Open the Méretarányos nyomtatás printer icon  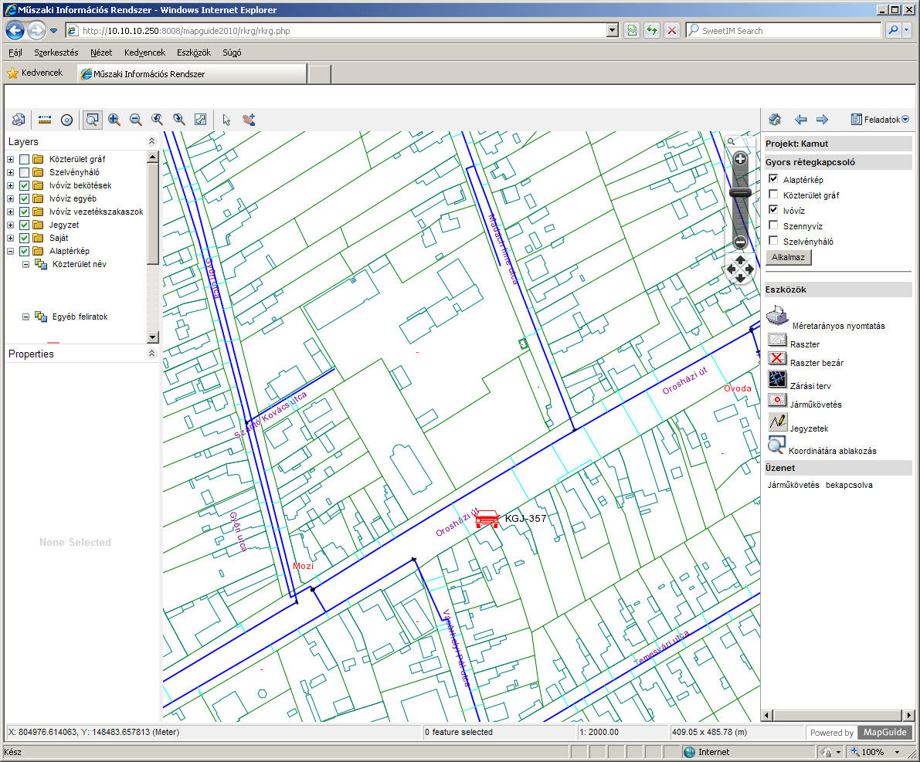(x=777, y=316)
